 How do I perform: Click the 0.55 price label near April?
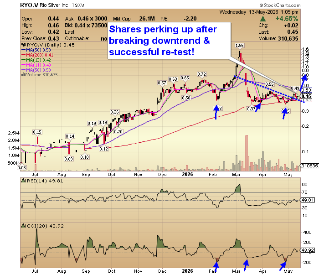270,84
